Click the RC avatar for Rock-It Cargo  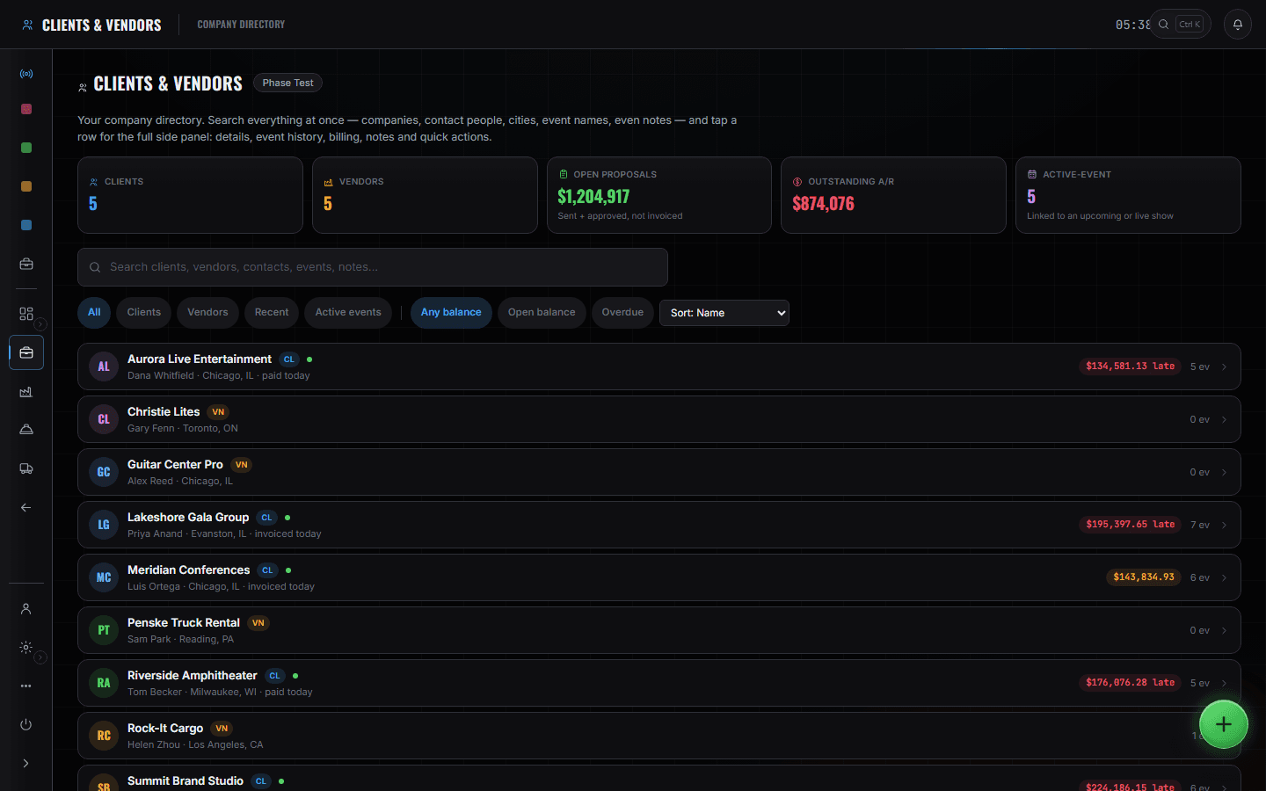coord(104,736)
